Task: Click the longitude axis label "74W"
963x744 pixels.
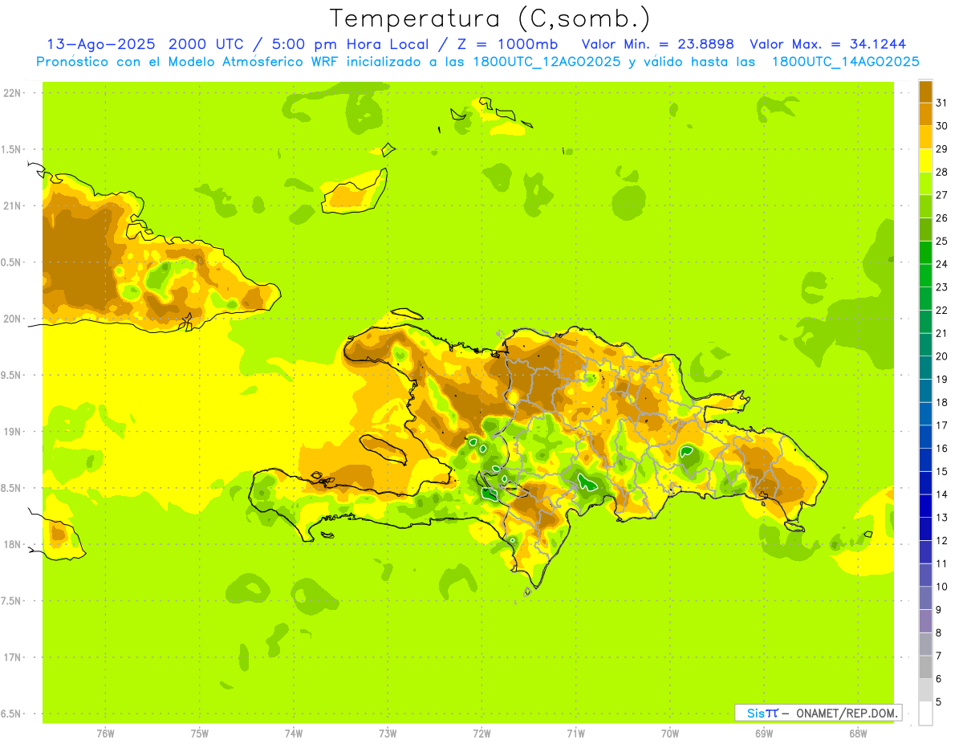Action: [x=294, y=733]
